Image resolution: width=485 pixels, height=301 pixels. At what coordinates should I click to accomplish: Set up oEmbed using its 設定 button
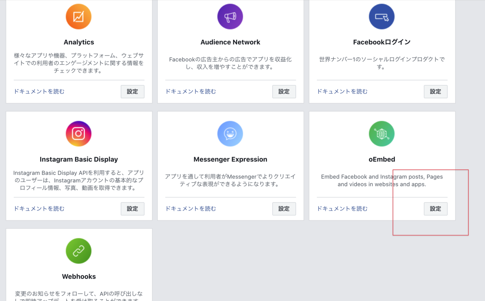435,209
